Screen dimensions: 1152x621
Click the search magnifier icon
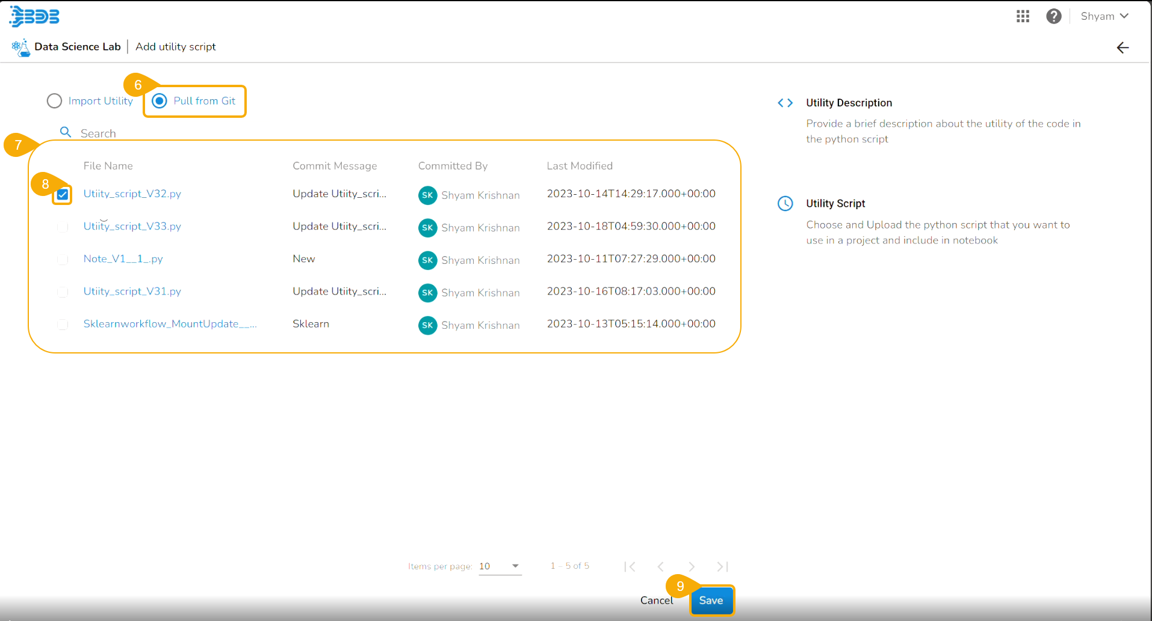click(66, 132)
